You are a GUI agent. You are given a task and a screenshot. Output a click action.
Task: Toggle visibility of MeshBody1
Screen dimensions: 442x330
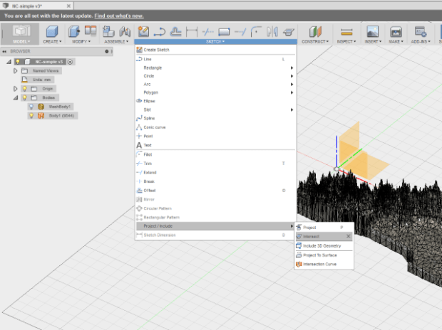(x=31, y=107)
